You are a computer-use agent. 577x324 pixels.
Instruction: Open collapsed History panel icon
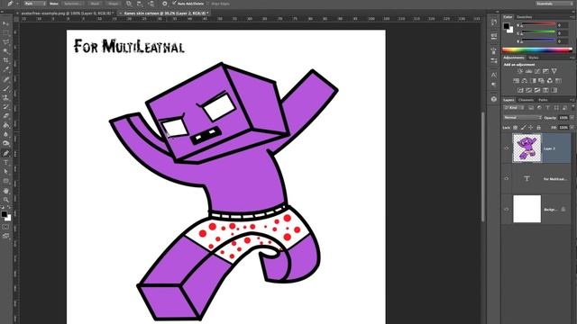click(x=494, y=22)
